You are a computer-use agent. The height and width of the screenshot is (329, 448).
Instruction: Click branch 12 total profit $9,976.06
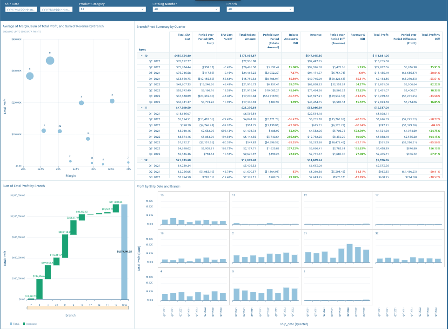tap(382, 160)
